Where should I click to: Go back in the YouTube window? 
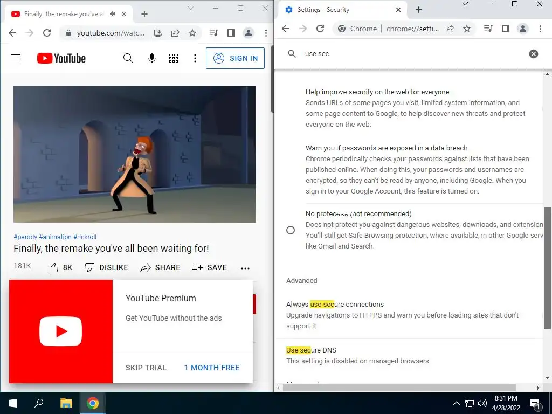[12, 33]
